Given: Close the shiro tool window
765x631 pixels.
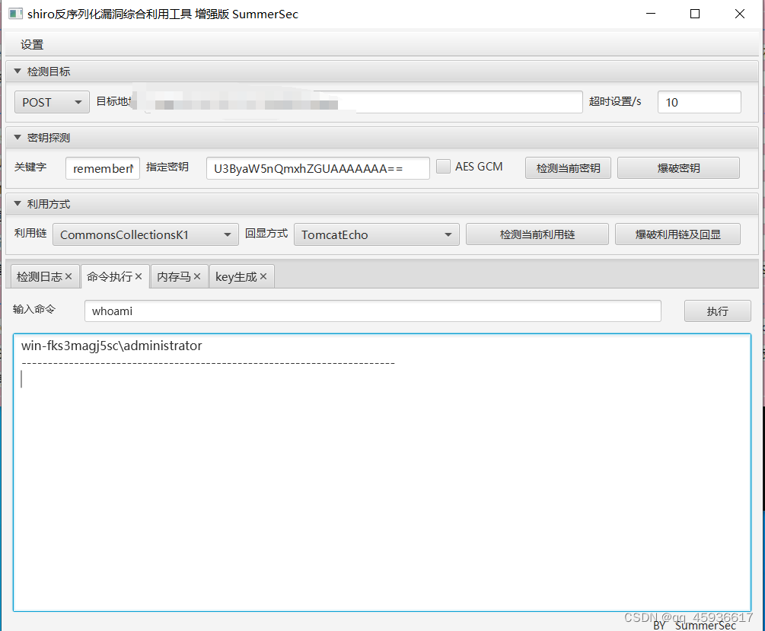Looking at the screenshot, I should [x=740, y=14].
